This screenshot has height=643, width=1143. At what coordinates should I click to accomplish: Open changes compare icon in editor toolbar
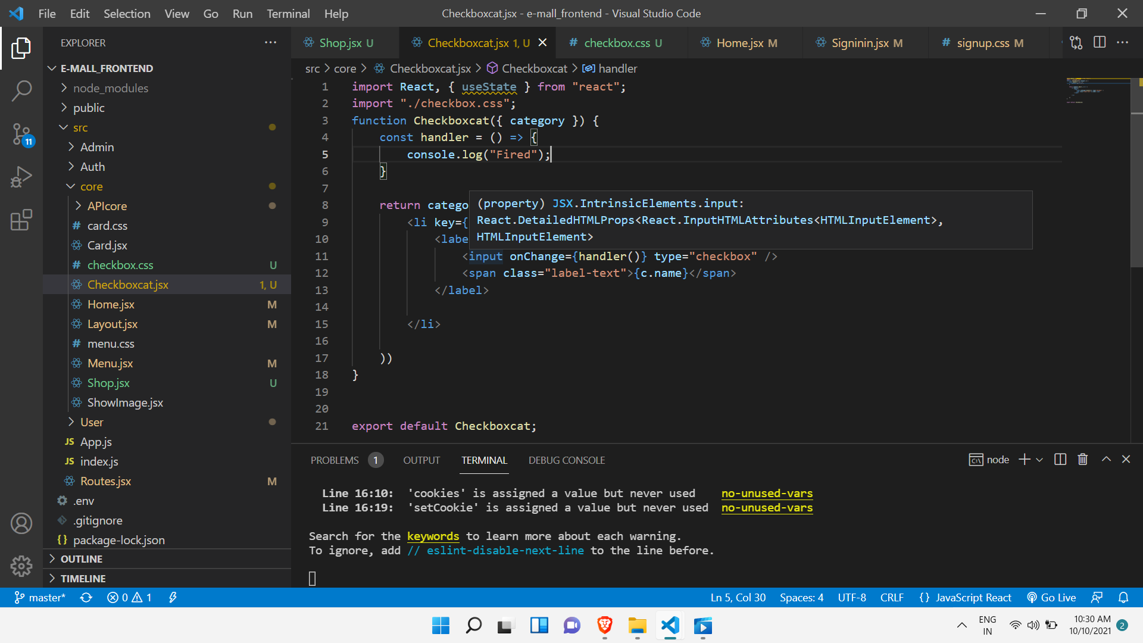tap(1076, 42)
